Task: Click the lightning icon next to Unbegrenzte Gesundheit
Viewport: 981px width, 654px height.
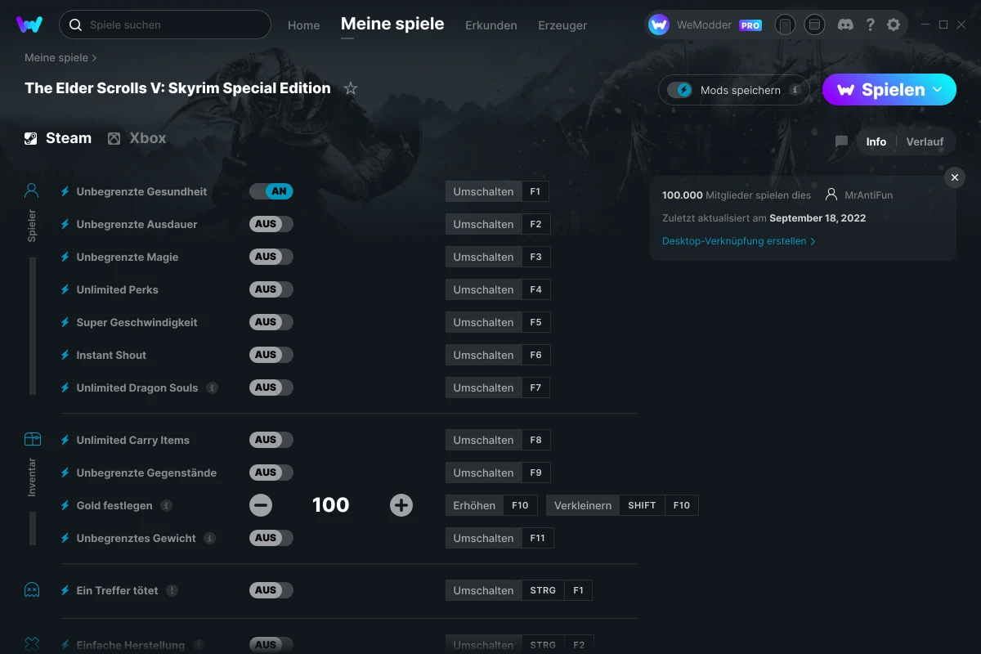Action: [65, 191]
